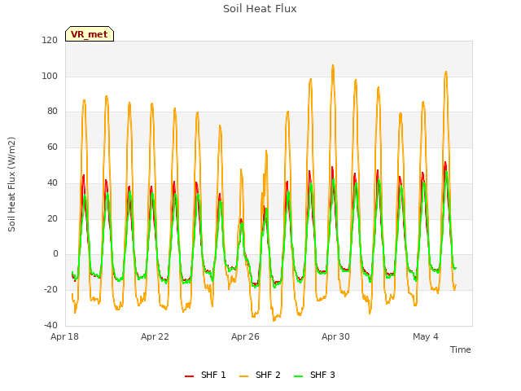Click the green SHF 3 legend swatch
The image size is (521, 391).
[299, 376]
